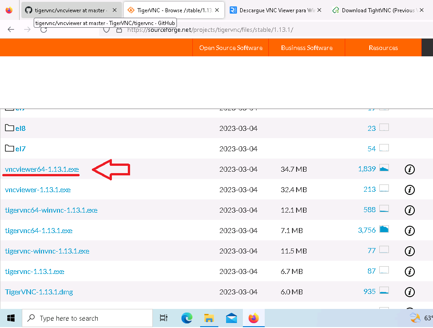Switch to Descargue VNC Viewer tab
Image resolution: width=433 pixels, height=328 pixels.
pyautogui.click(x=276, y=10)
